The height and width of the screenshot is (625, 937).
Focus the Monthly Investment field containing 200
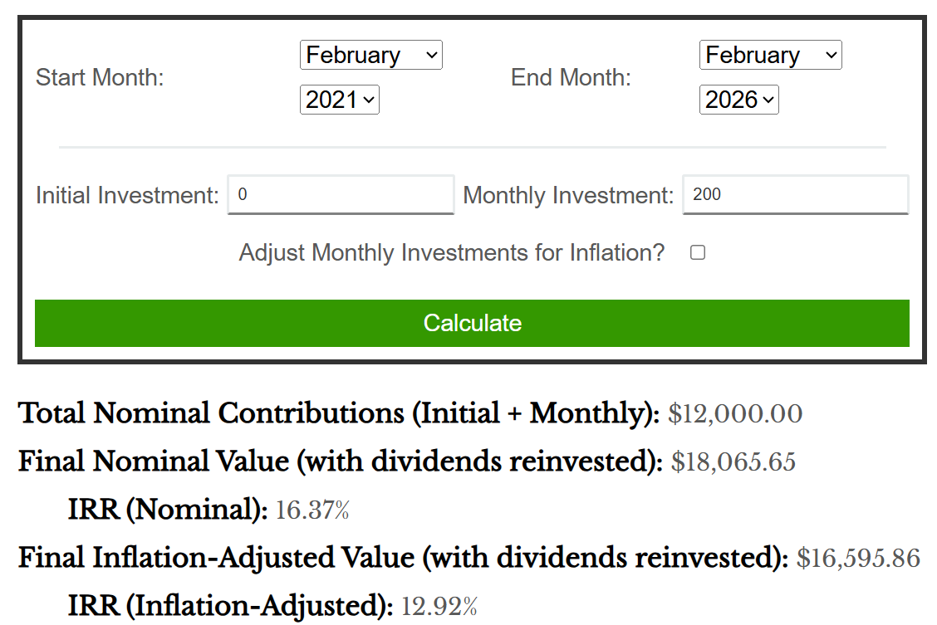coord(795,195)
